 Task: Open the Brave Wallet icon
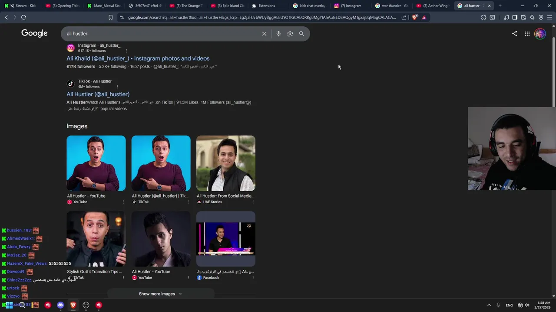tap(523, 17)
